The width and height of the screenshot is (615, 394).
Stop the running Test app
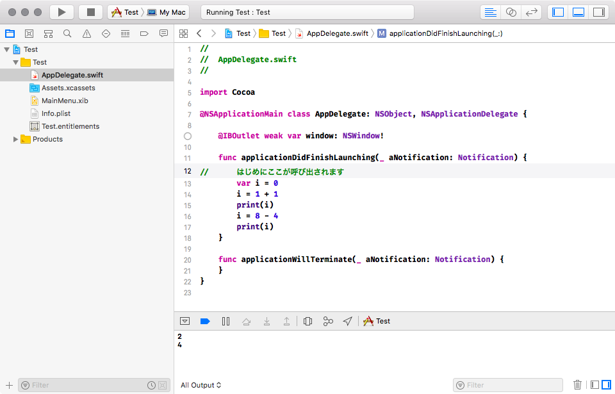90,12
